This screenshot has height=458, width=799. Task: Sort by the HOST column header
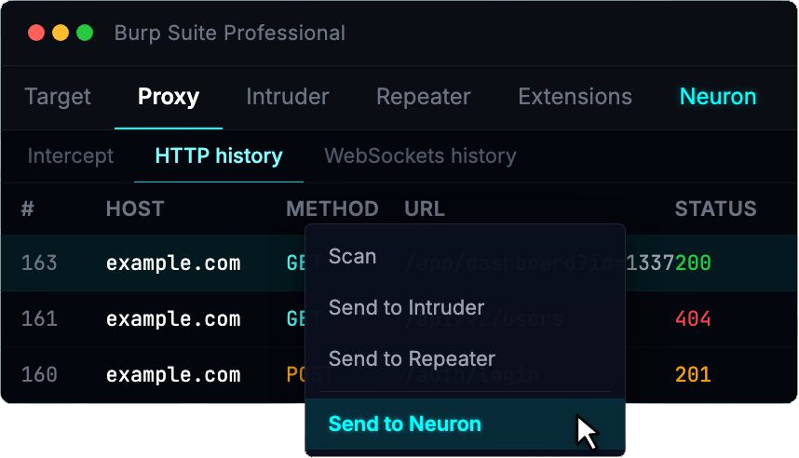[x=135, y=209]
